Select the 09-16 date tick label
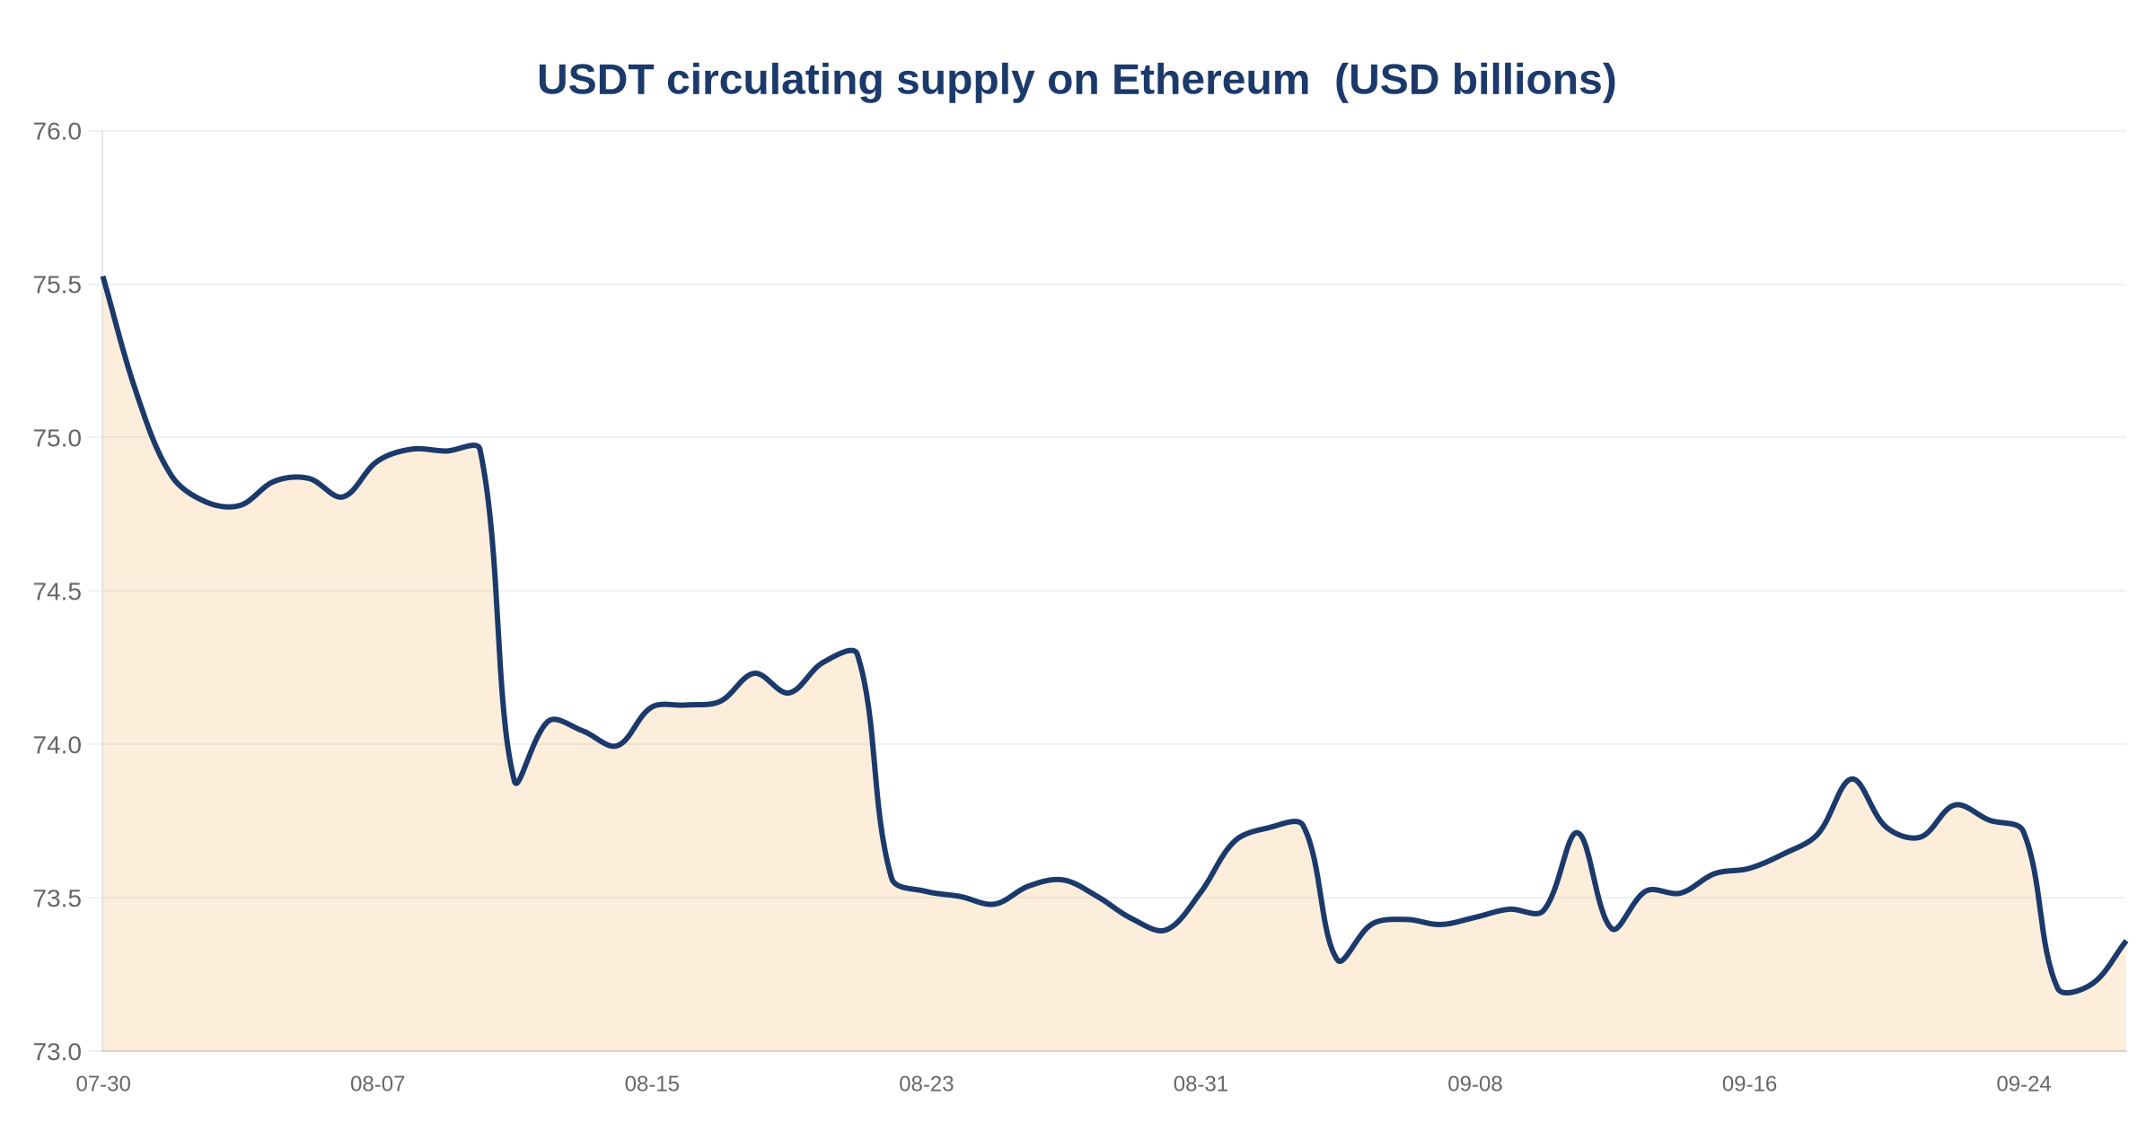 click(1749, 1084)
